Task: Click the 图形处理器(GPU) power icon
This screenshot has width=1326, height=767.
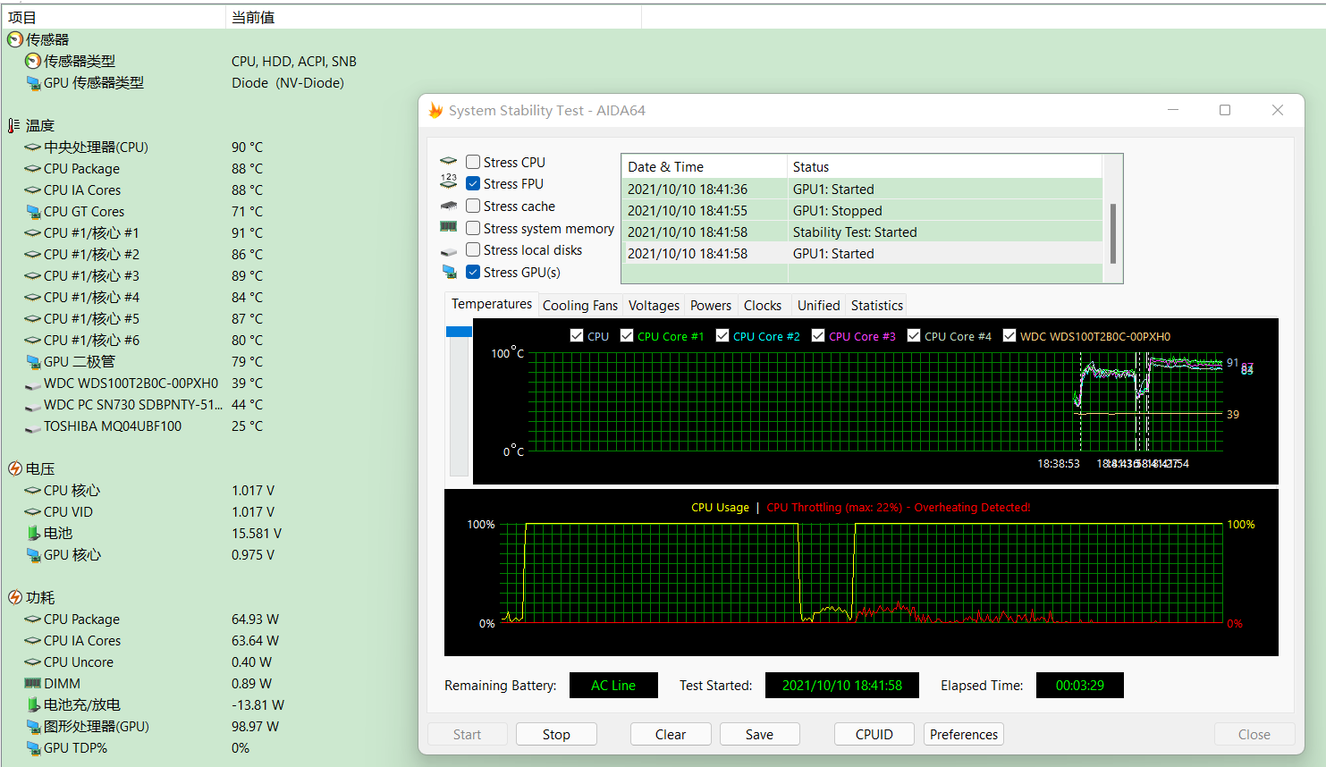Action: tap(33, 726)
